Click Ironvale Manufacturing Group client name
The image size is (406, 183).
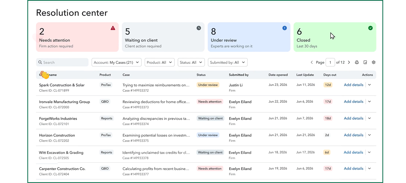pos(64,102)
